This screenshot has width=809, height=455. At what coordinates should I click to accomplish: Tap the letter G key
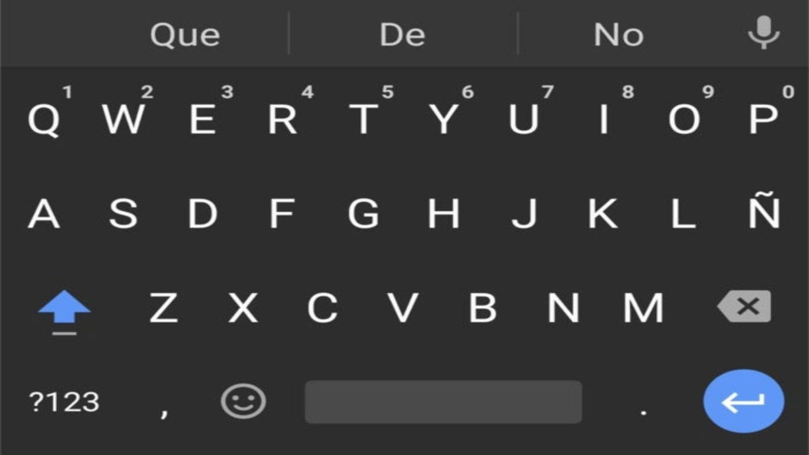point(363,213)
